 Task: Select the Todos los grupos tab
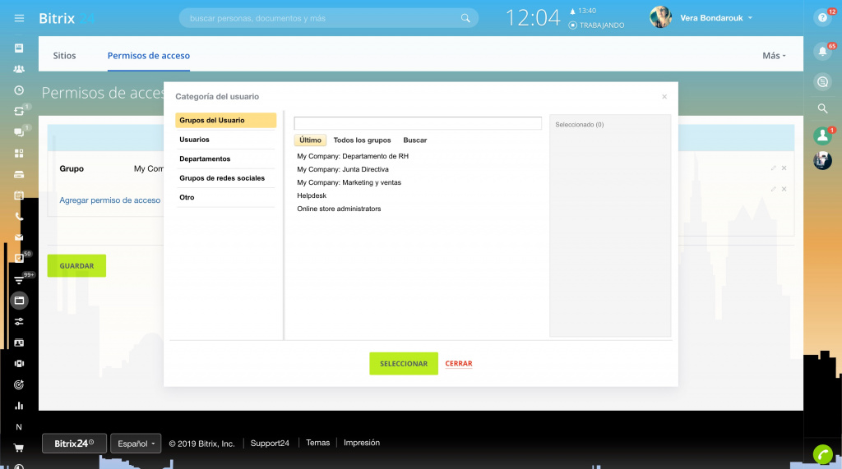[362, 140]
